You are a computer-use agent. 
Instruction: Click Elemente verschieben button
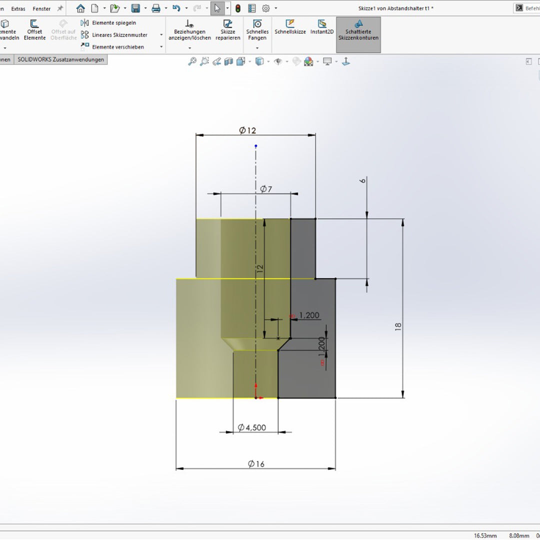(117, 47)
